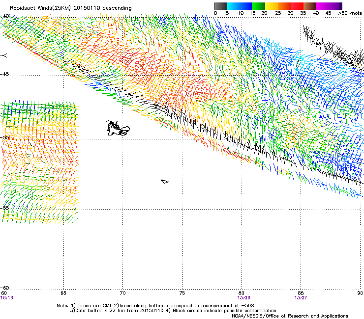
Task: Click the yellow 20-25 knots legend segment
Action: coord(272,6)
